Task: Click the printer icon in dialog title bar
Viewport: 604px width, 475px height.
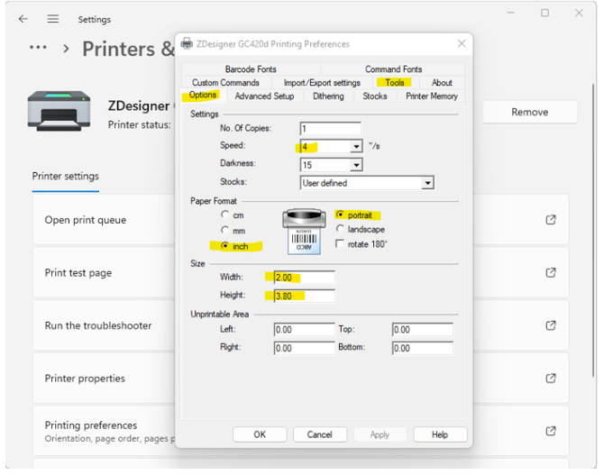Action: (x=187, y=43)
